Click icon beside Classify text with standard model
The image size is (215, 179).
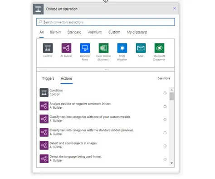44,132
